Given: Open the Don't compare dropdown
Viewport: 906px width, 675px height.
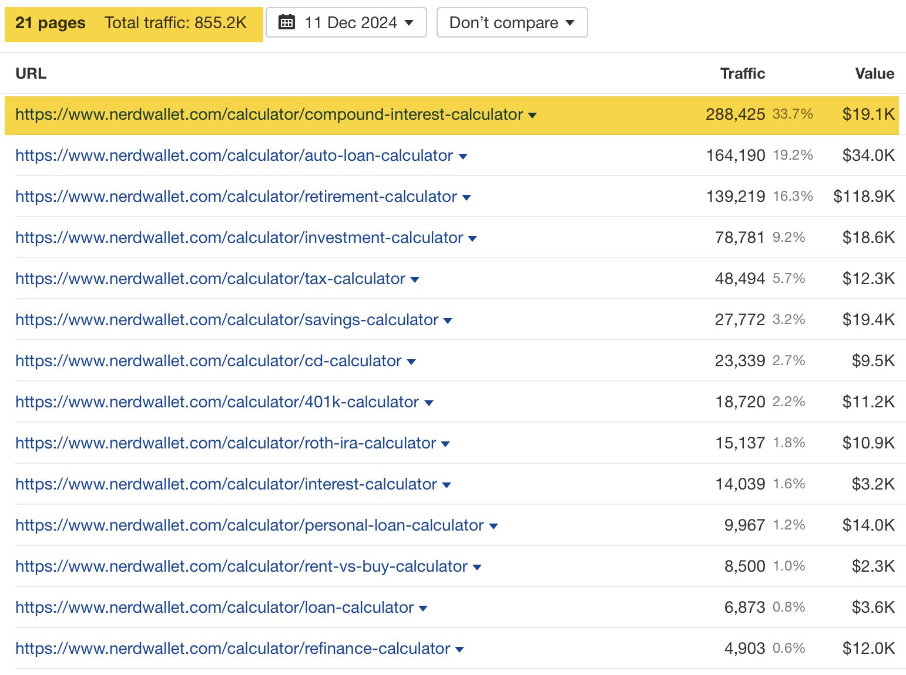Looking at the screenshot, I should (x=511, y=22).
